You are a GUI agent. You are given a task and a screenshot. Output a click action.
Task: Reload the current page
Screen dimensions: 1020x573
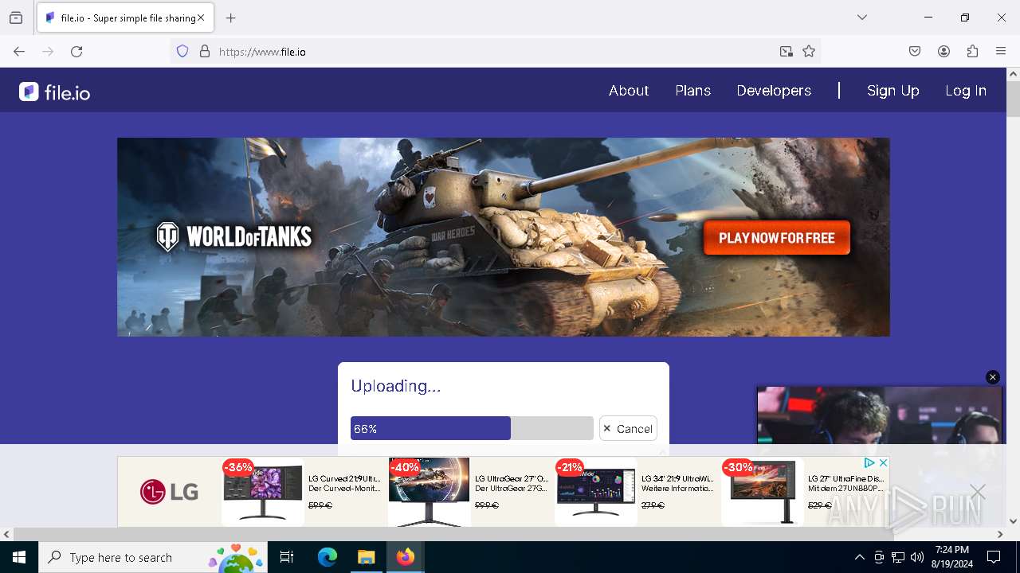76,52
